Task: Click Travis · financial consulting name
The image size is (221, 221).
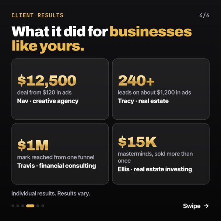Action: [56, 166]
